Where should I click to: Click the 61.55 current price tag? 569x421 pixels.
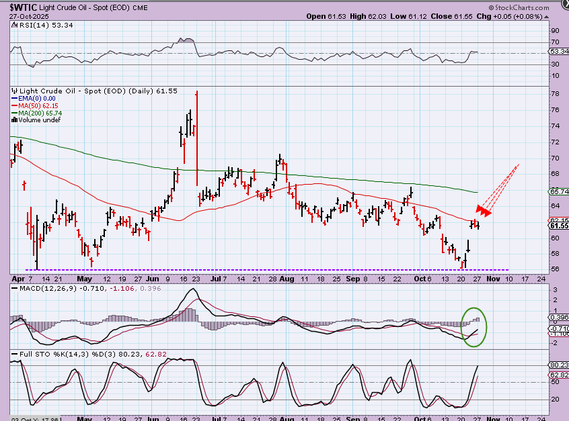[x=558, y=226]
